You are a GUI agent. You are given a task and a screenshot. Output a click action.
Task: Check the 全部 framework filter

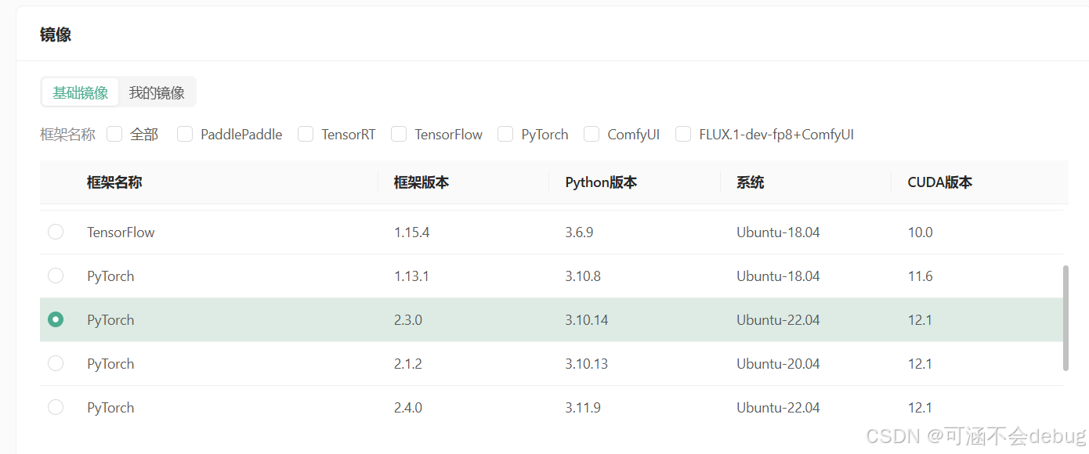pyautogui.click(x=114, y=134)
